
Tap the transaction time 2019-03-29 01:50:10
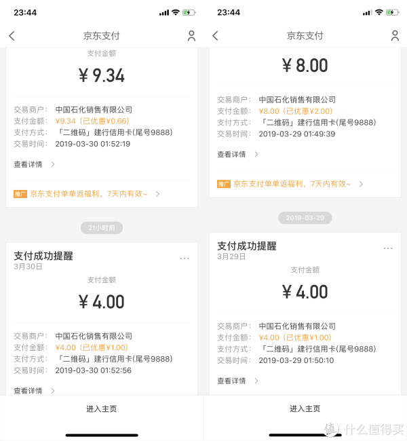(x=296, y=360)
